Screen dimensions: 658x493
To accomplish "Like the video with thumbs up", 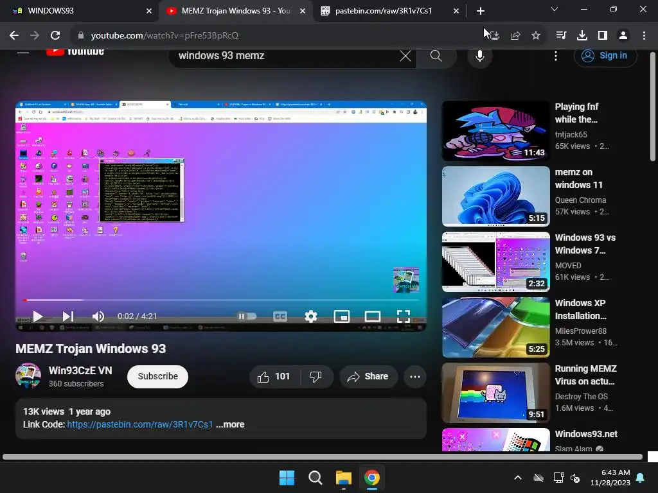I will tap(274, 376).
